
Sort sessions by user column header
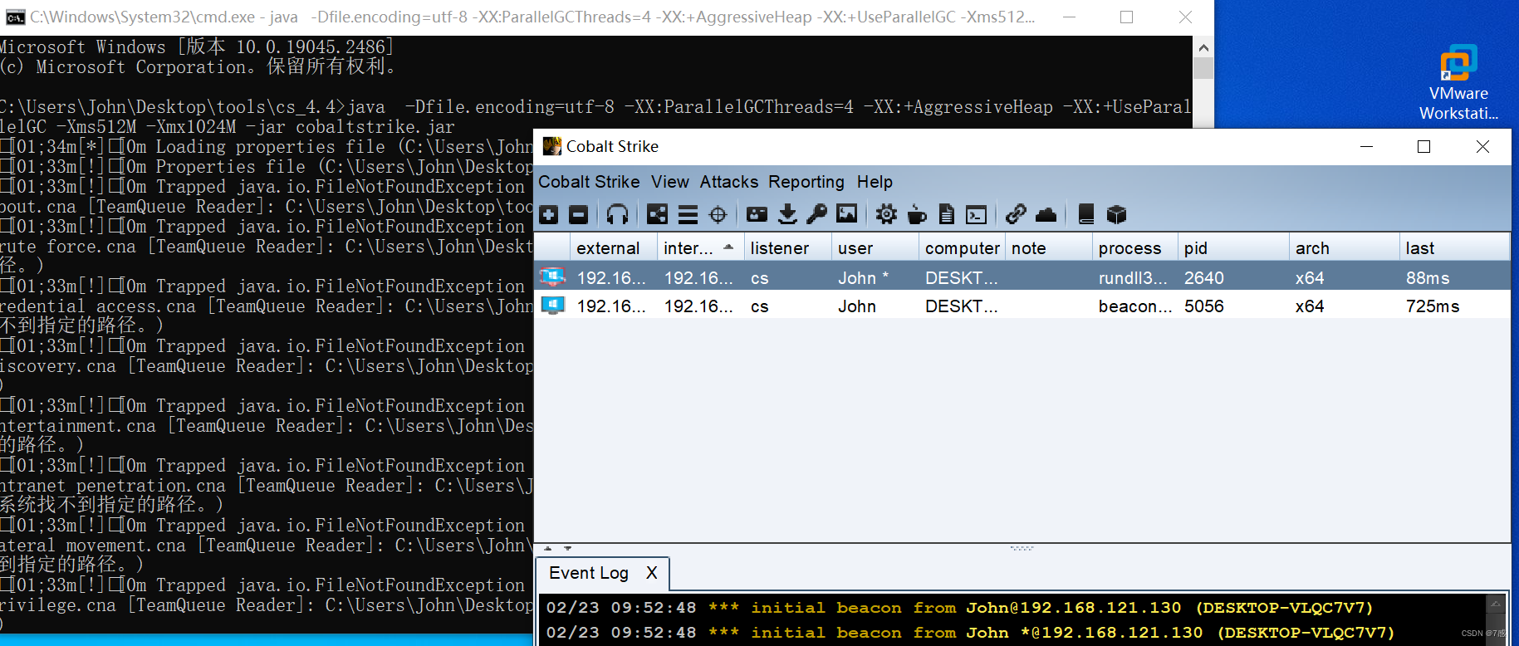coord(875,248)
